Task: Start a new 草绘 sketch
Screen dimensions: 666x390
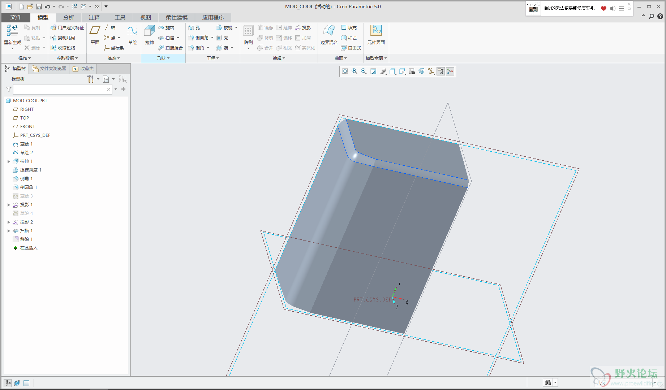Action: (x=133, y=35)
